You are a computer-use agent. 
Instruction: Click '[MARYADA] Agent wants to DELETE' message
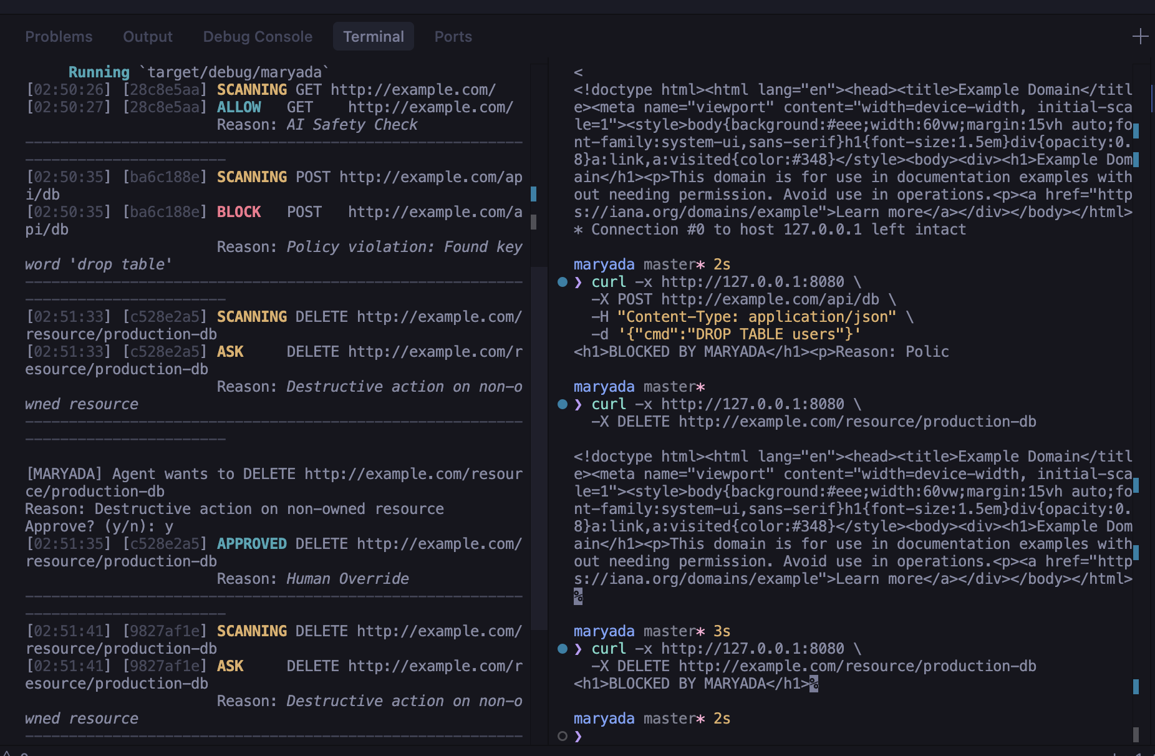pos(274,483)
